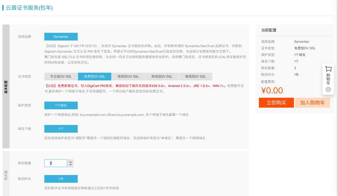This screenshot has height=196, width=338.
Task: Click the 证书类型 field label in form
Action: pyautogui.click(x=24, y=76)
